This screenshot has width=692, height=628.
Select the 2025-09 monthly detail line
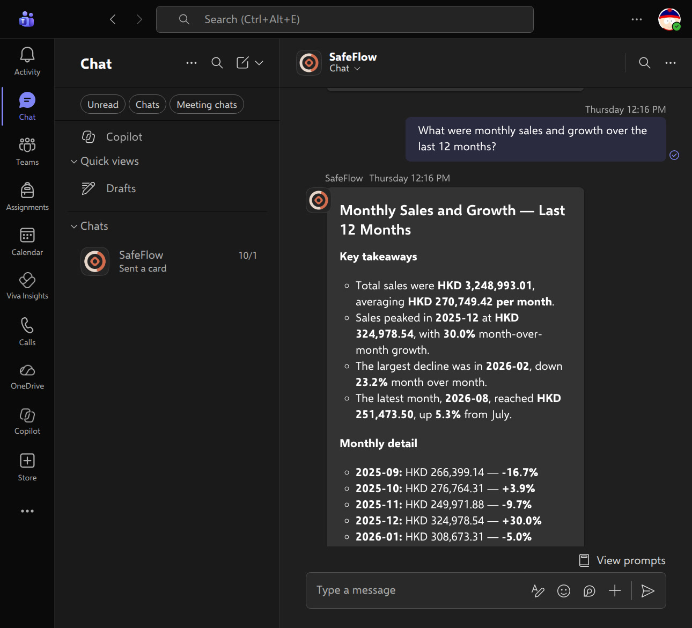pyautogui.click(x=446, y=472)
